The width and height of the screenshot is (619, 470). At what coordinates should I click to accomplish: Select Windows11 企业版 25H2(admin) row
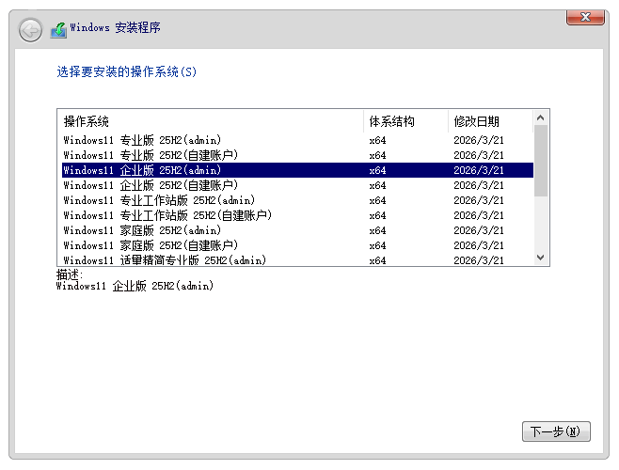[297, 170]
